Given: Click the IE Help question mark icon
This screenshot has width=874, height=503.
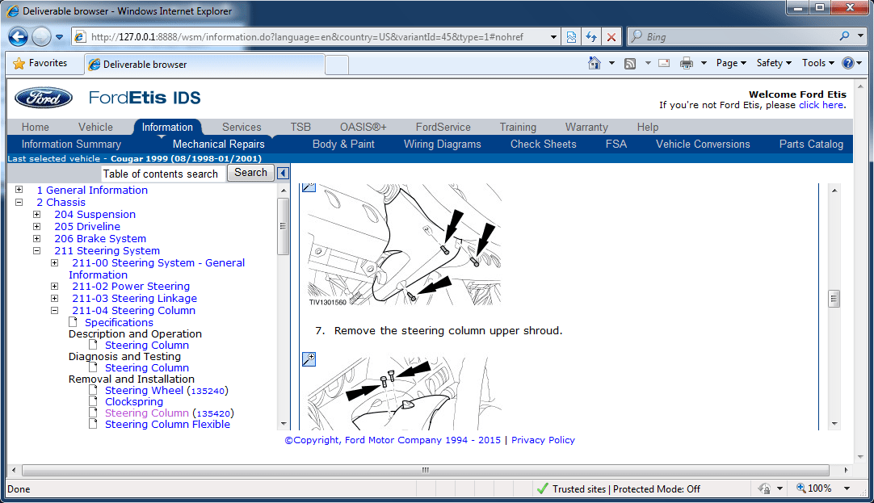Looking at the screenshot, I should click(848, 64).
